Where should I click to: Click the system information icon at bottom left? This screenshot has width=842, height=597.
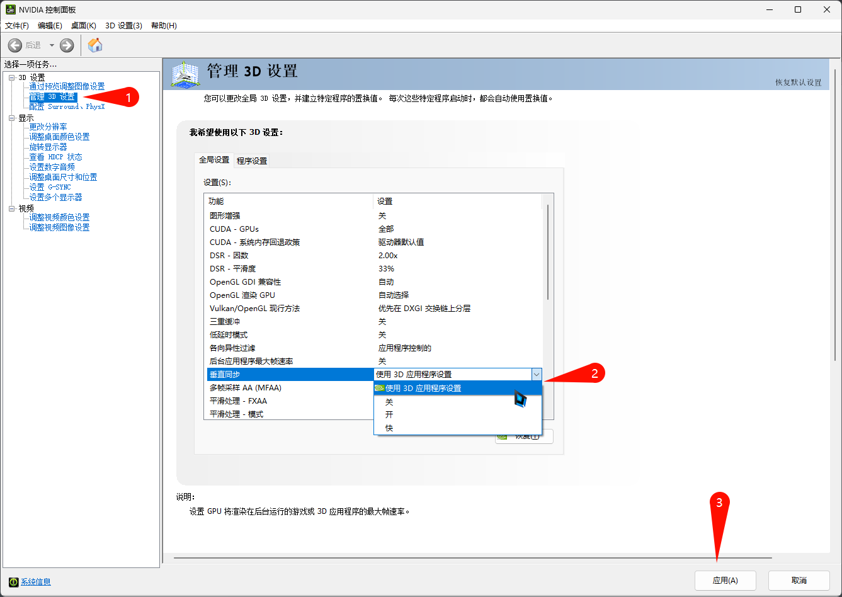tap(13, 582)
